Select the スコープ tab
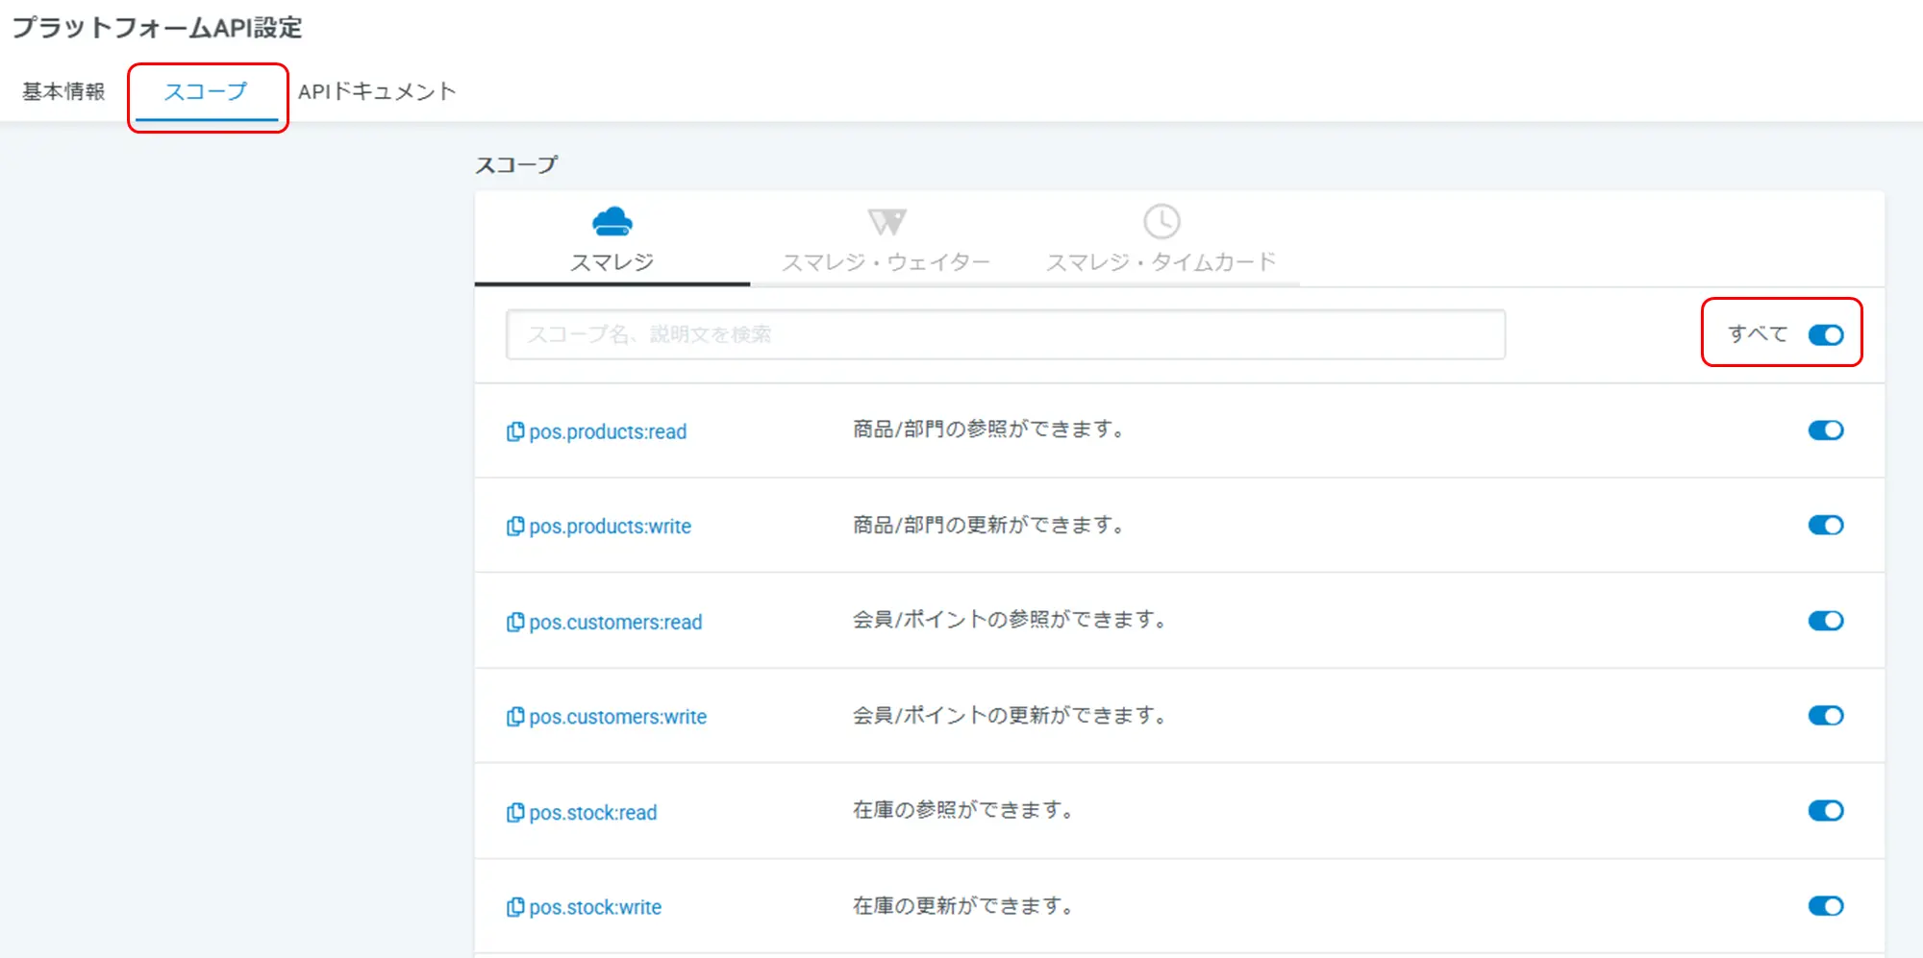This screenshot has width=1923, height=958. click(x=206, y=91)
